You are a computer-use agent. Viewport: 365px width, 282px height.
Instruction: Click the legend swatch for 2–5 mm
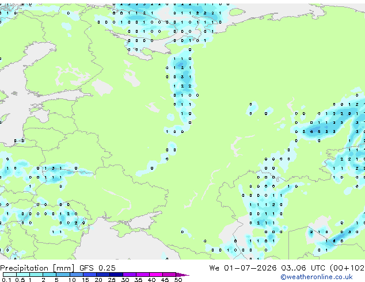pos(50,275)
